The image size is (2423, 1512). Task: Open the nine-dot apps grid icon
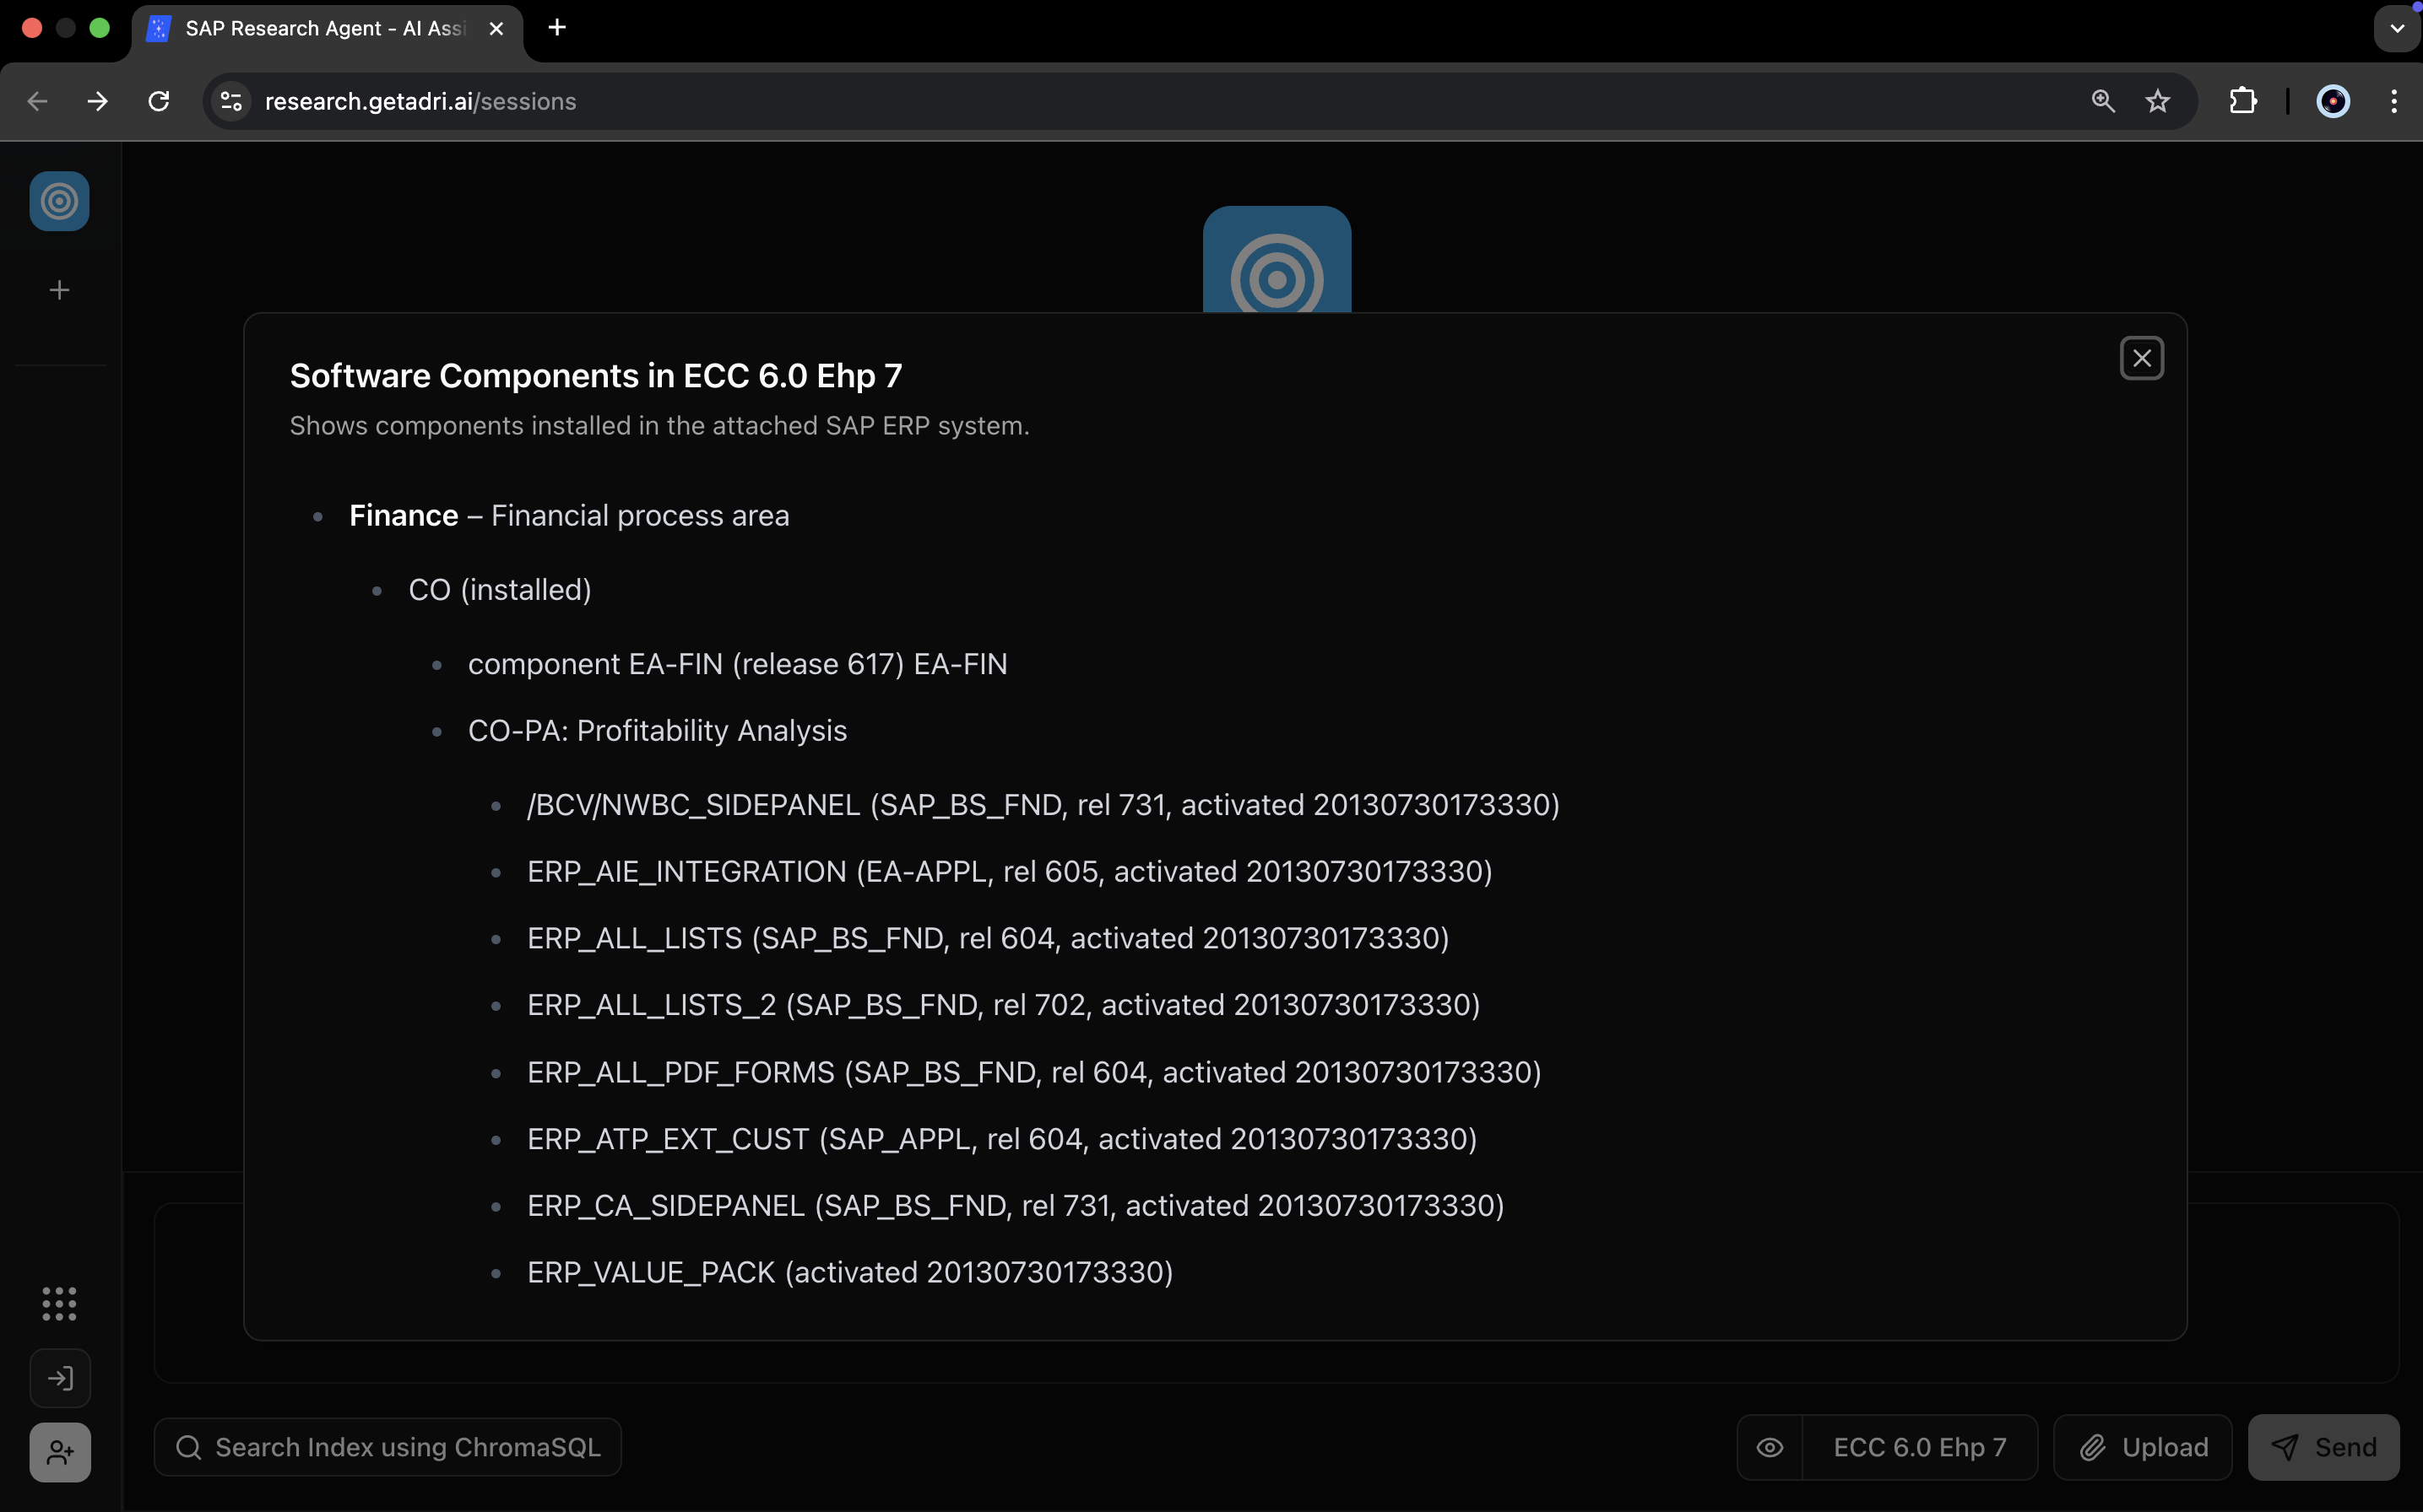59,1303
